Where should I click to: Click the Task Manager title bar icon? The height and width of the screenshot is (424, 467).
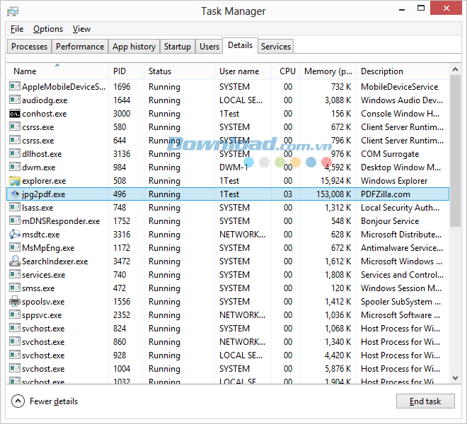(13, 11)
